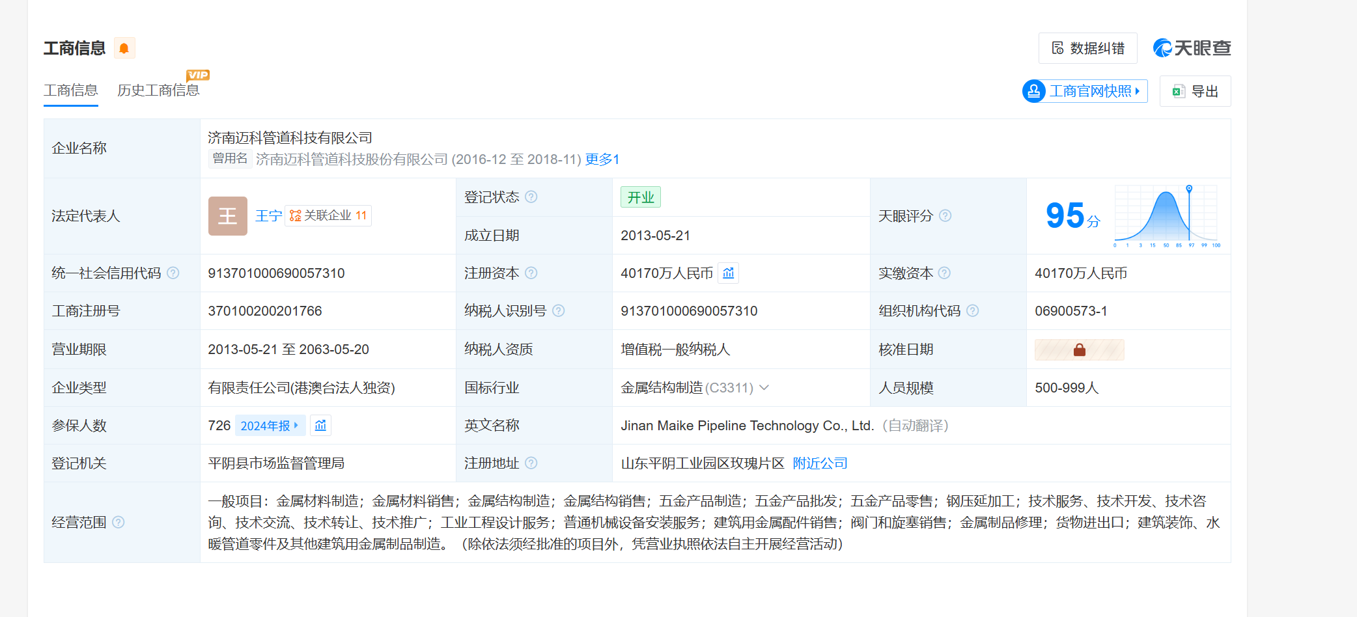Click establishment date 2013-05-21
The height and width of the screenshot is (617, 1357).
tap(656, 236)
